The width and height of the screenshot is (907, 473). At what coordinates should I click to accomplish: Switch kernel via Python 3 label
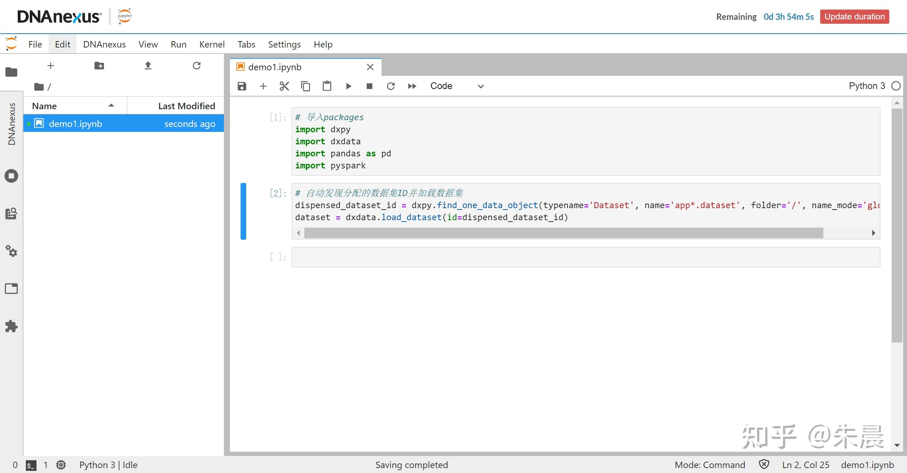coord(867,86)
